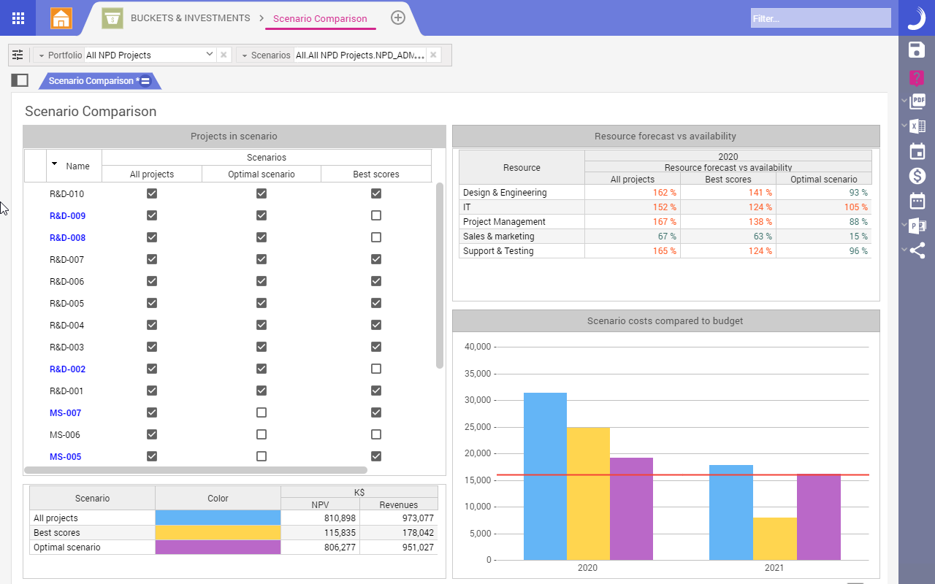935x584 pixels.
Task: Export to PDF using sidebar icon
Action: [917, 101]
